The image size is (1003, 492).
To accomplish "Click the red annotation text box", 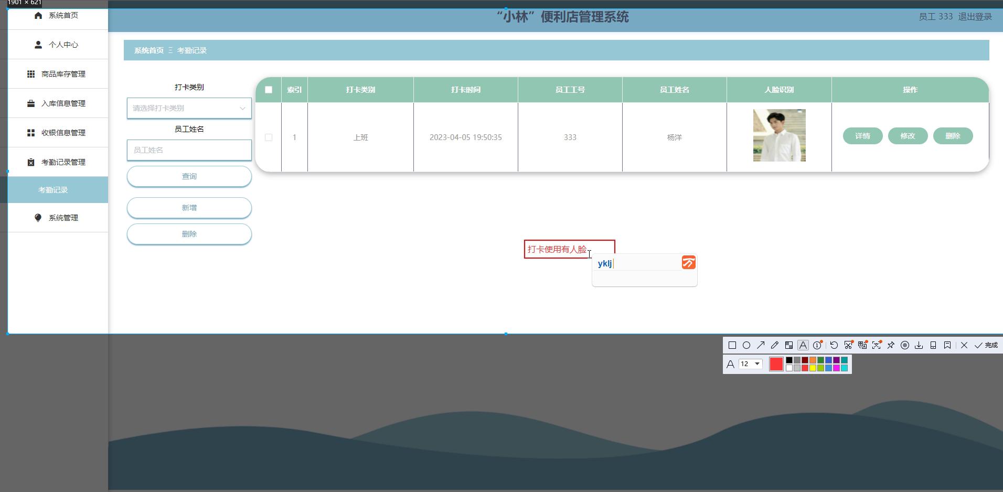I will [569, 249].
